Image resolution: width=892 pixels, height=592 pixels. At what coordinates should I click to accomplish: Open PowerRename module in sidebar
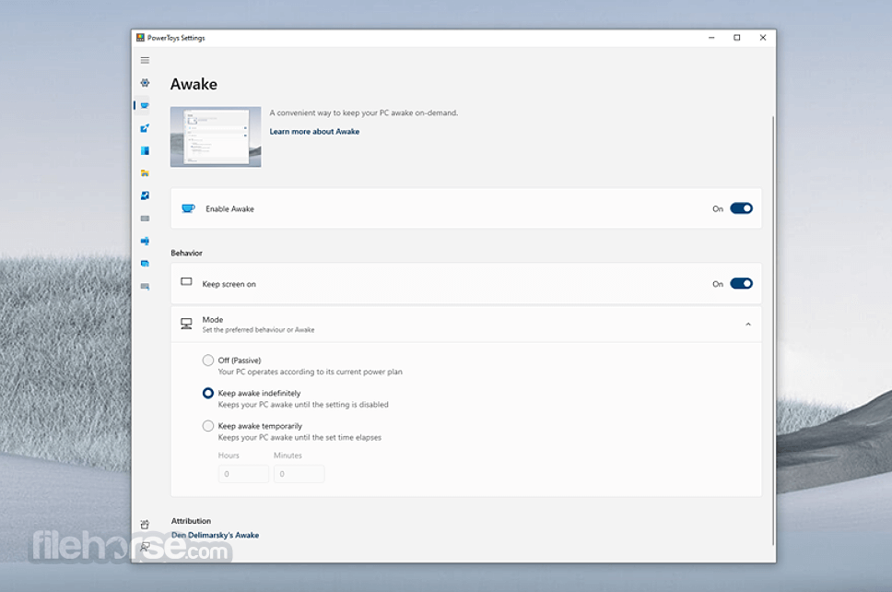click(145, 241)
